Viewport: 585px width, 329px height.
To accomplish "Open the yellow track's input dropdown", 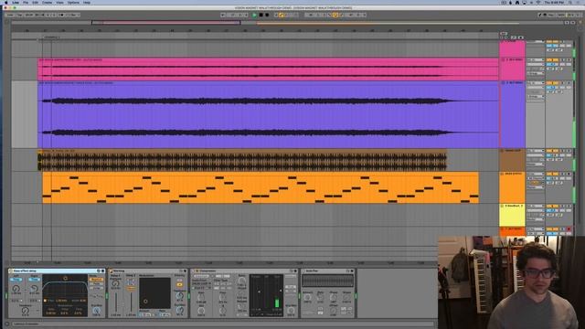I will pos(535,206).
